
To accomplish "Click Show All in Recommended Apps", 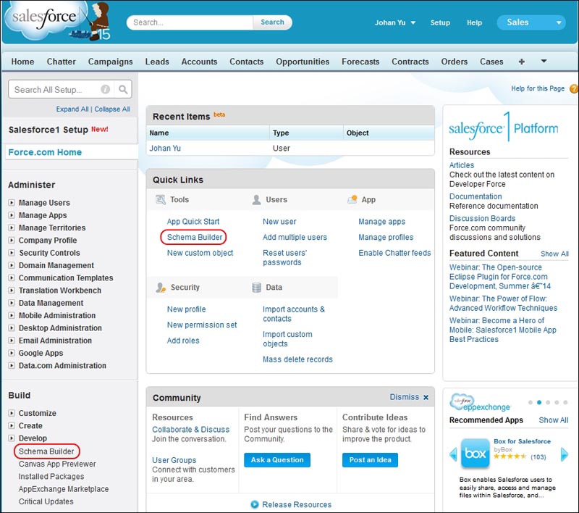I will (x=553, y=420).
